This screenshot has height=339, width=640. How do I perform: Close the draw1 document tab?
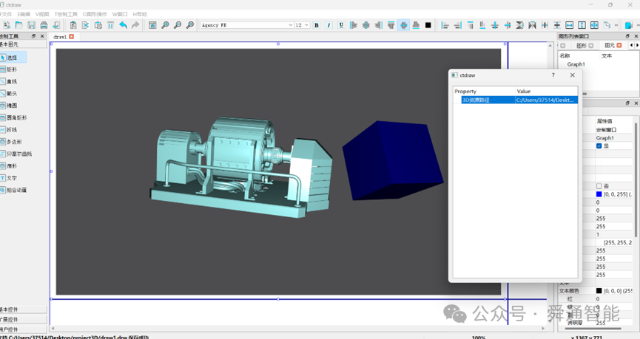point(72,37)
